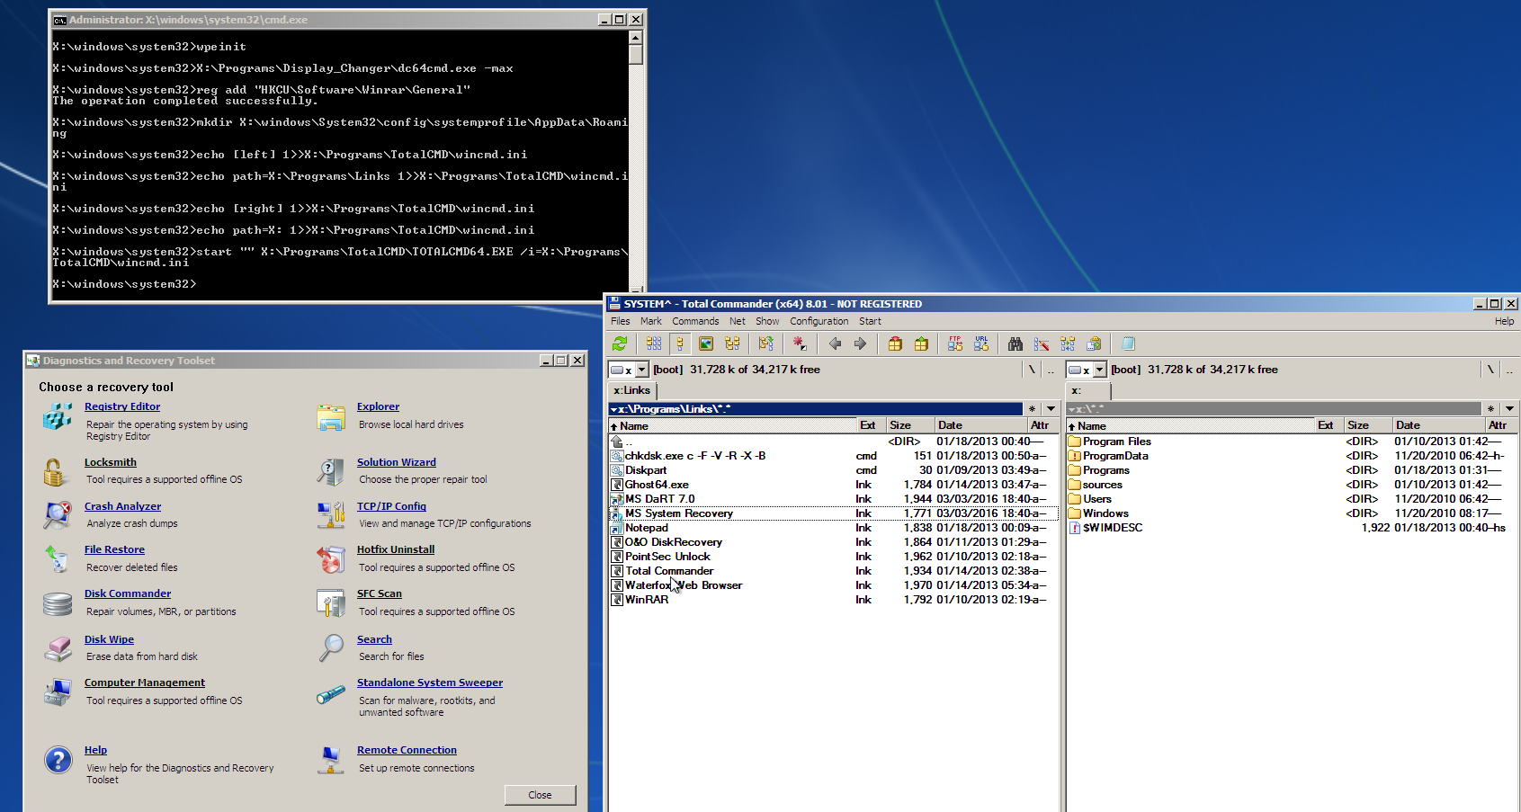This screenshot has width=1521, height=812.
Task: Open left panel directory history arrow
Action: point(1051,409)
